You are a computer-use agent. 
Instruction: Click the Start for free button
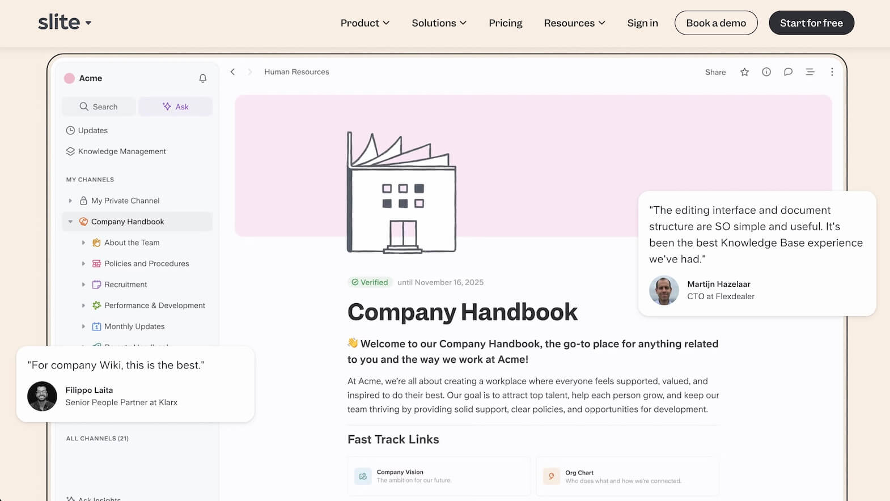811,23
